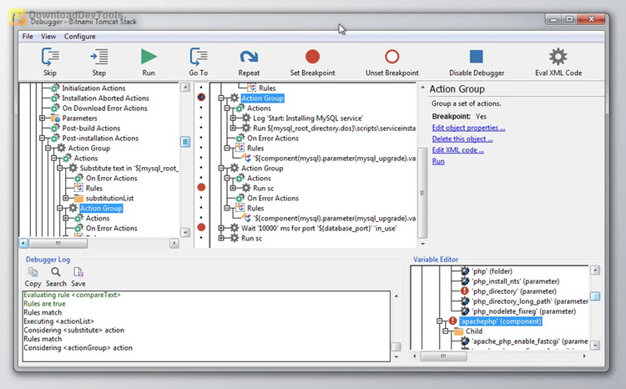Collapse the Child folder node

[x=446, y=331]
